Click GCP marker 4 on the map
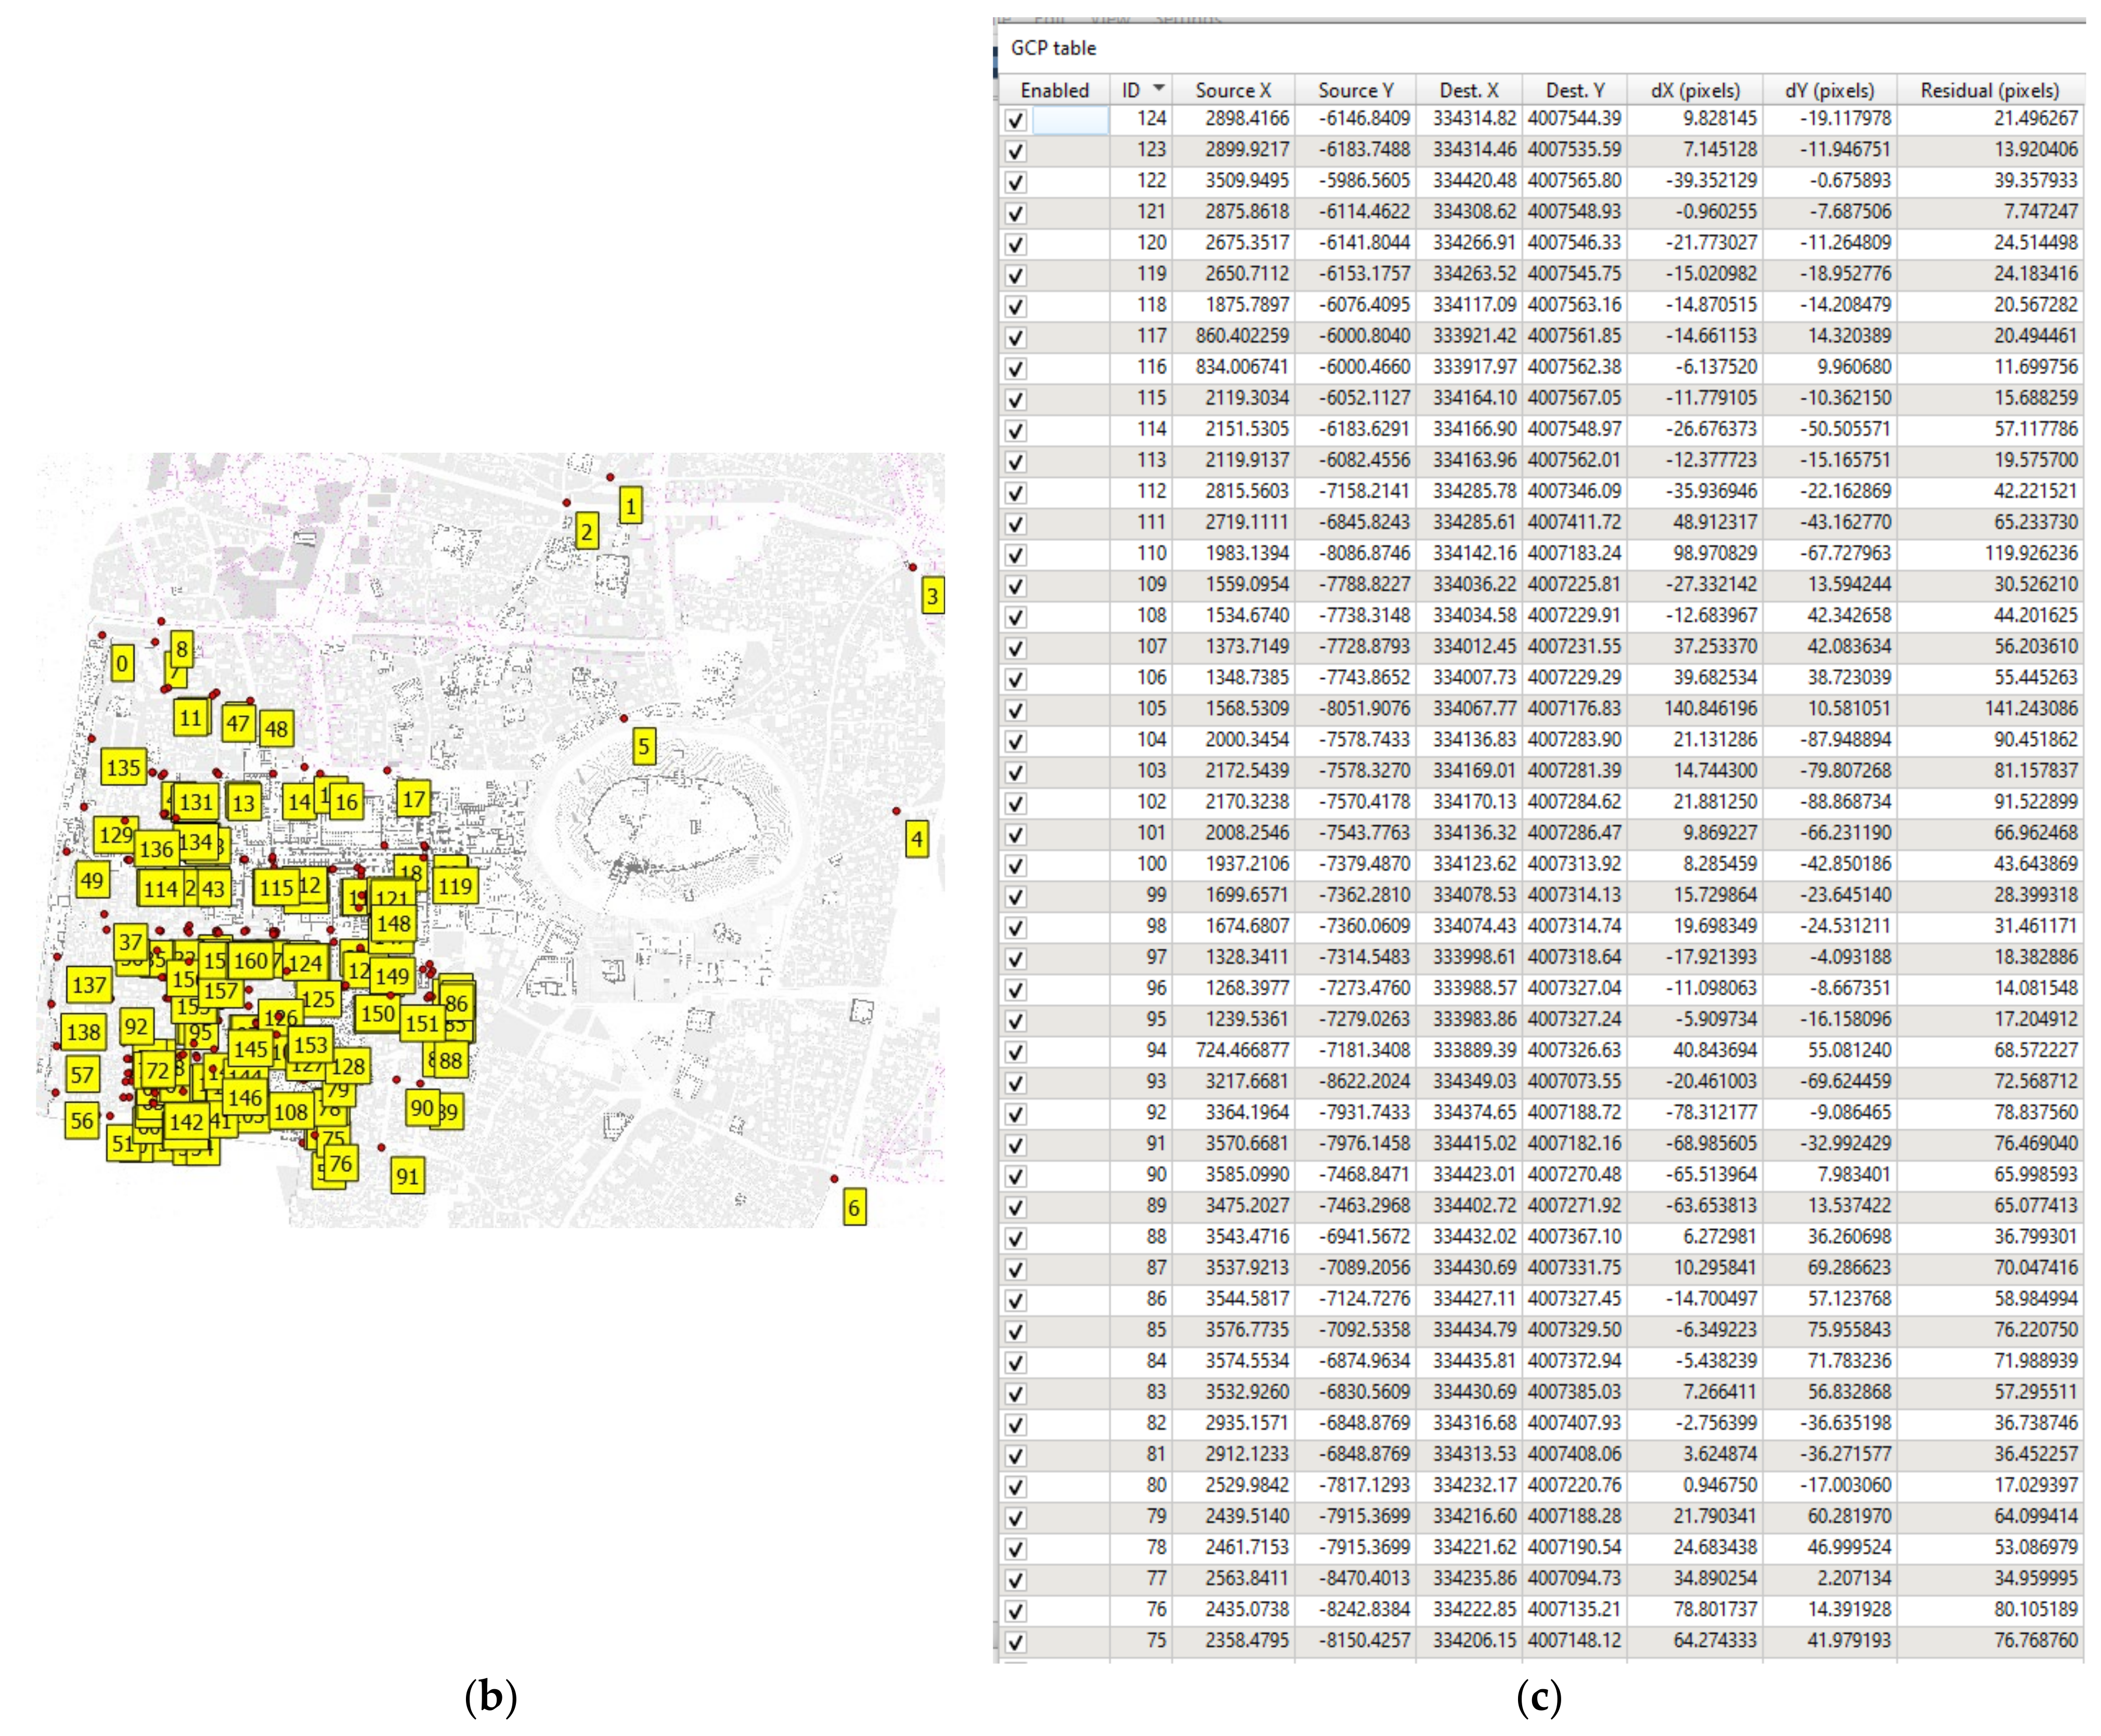This screenshot has width=2101, height=1736. [916, 840]
